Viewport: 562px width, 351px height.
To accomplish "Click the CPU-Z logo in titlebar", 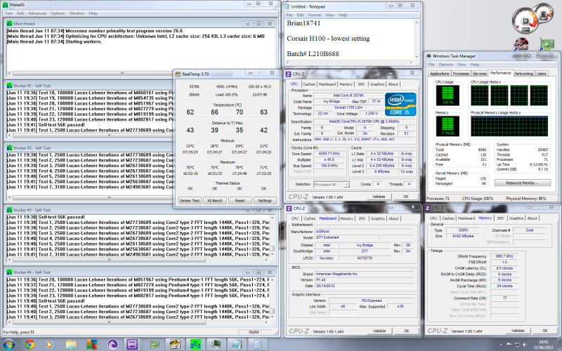I will pyautogui.click(x=289, y=74).
